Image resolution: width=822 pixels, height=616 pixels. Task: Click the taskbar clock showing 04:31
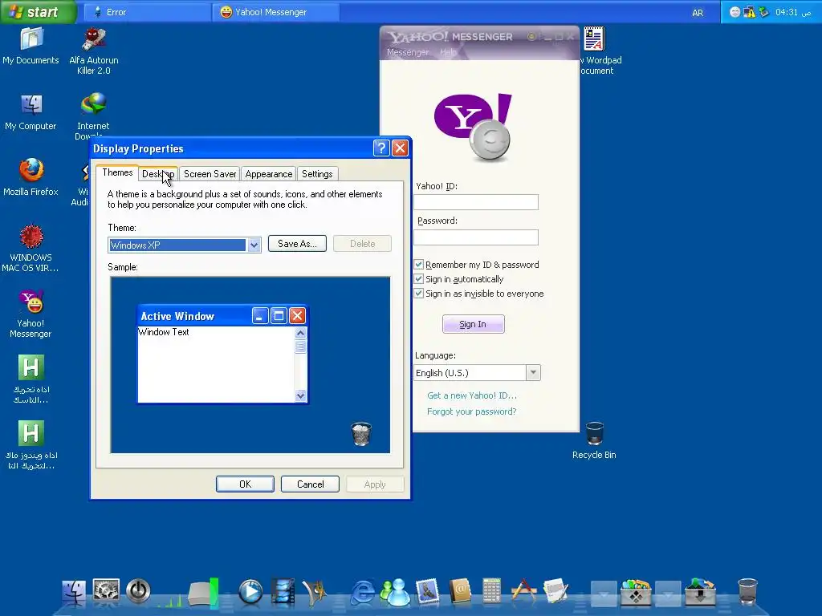(x=792, y=12)
